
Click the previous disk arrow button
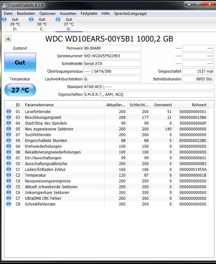(x=8, y=39)
